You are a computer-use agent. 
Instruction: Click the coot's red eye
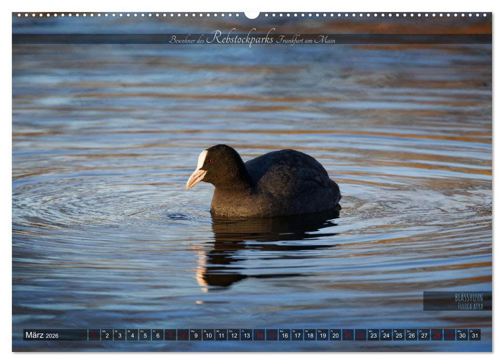point(211,161)
